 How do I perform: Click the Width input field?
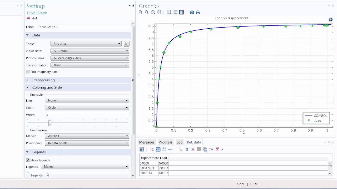click(x=87, y=115)
